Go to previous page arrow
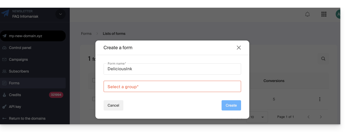The width and height of the screenshot is (348, 132). 309,117
